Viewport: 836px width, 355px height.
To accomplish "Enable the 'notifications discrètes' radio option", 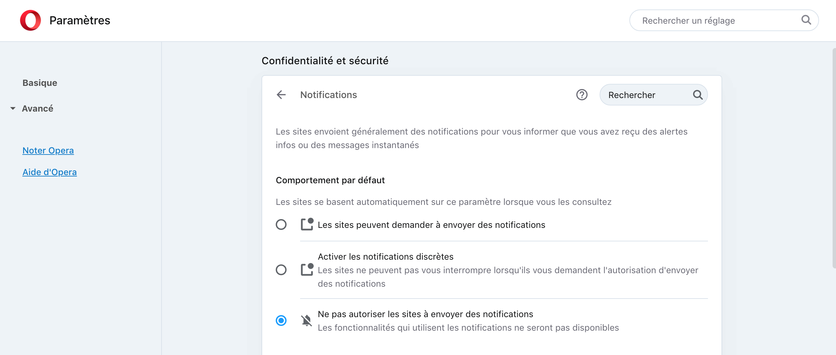I will 281,270.
